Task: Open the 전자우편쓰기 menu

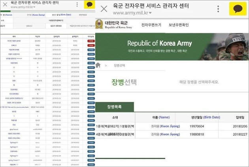Action: point(151,25)
